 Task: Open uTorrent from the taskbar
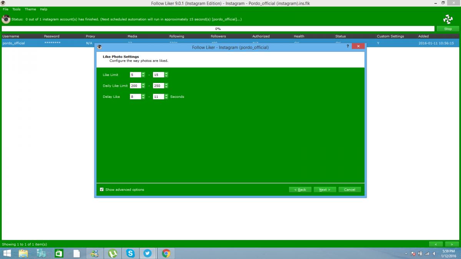pyautogui.click(x=113, y=253)
